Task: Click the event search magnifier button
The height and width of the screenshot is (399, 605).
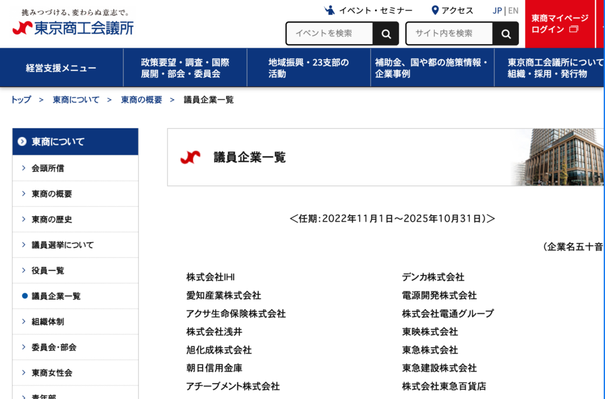Action: (x=386, y=34)
